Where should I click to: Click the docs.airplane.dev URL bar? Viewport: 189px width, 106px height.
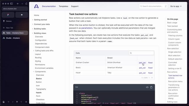15,9
